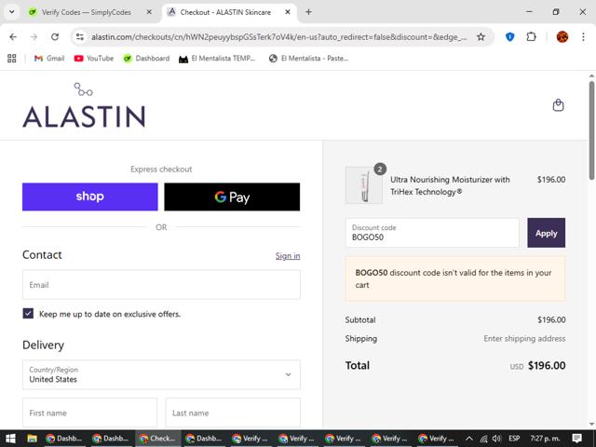Pay with the Shop express checkout button

[x=90, y=196]
